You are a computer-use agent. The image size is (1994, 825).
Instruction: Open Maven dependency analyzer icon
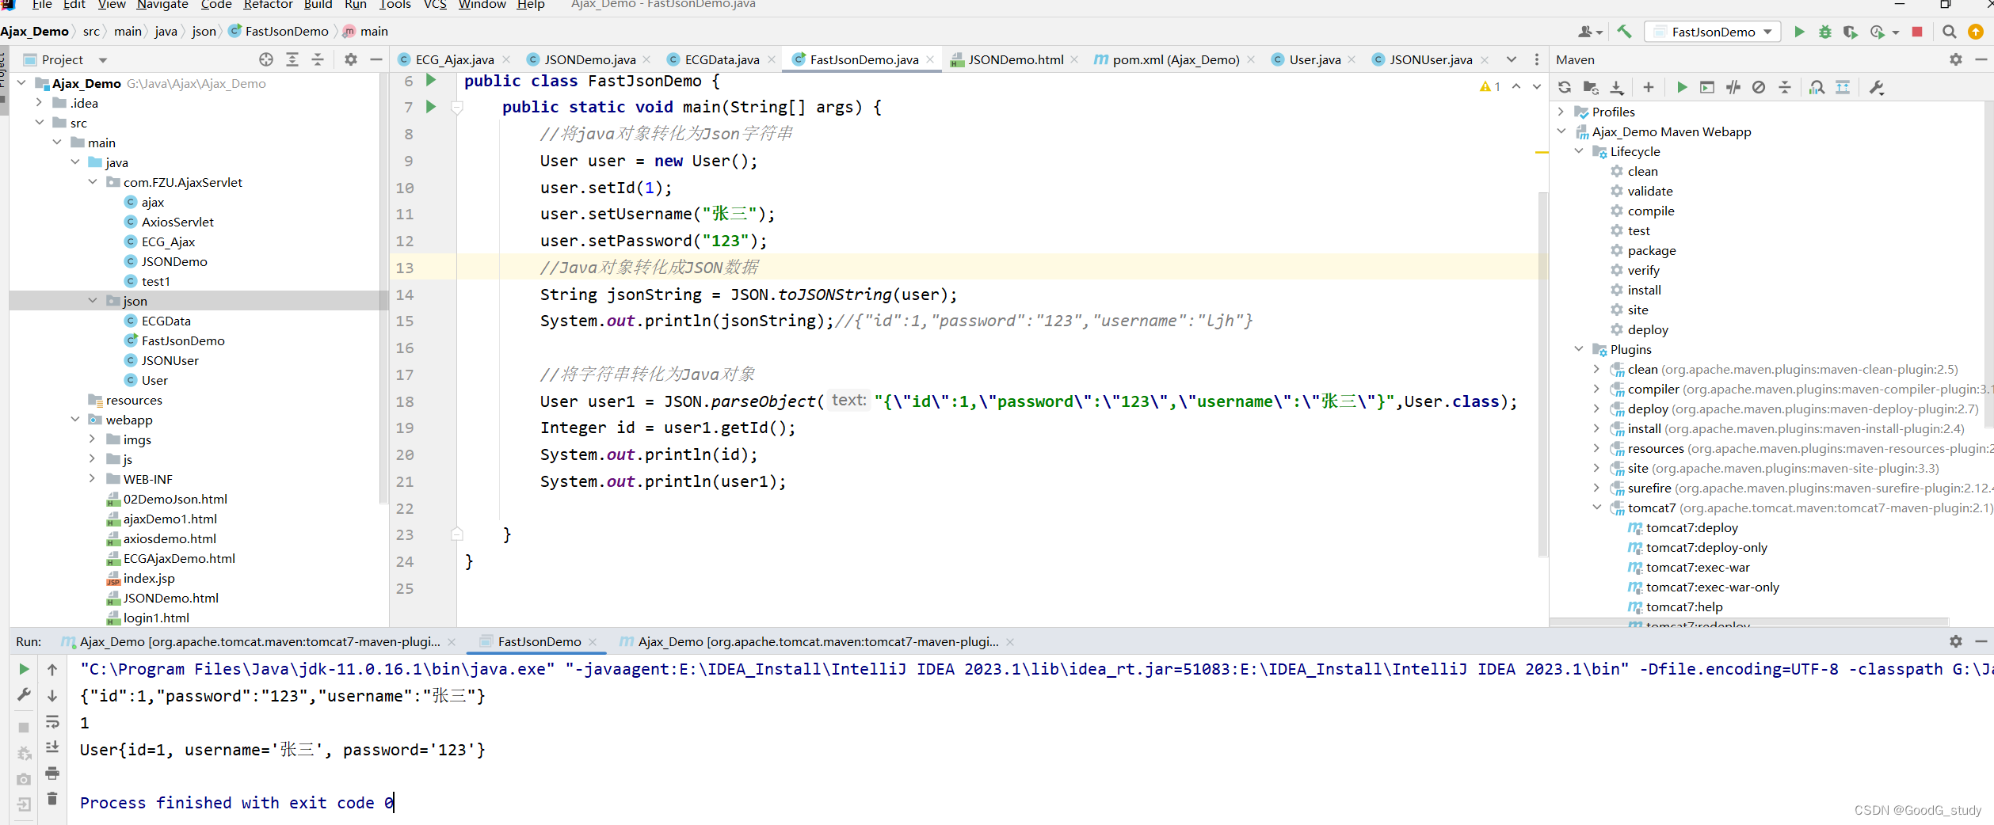1817,87
